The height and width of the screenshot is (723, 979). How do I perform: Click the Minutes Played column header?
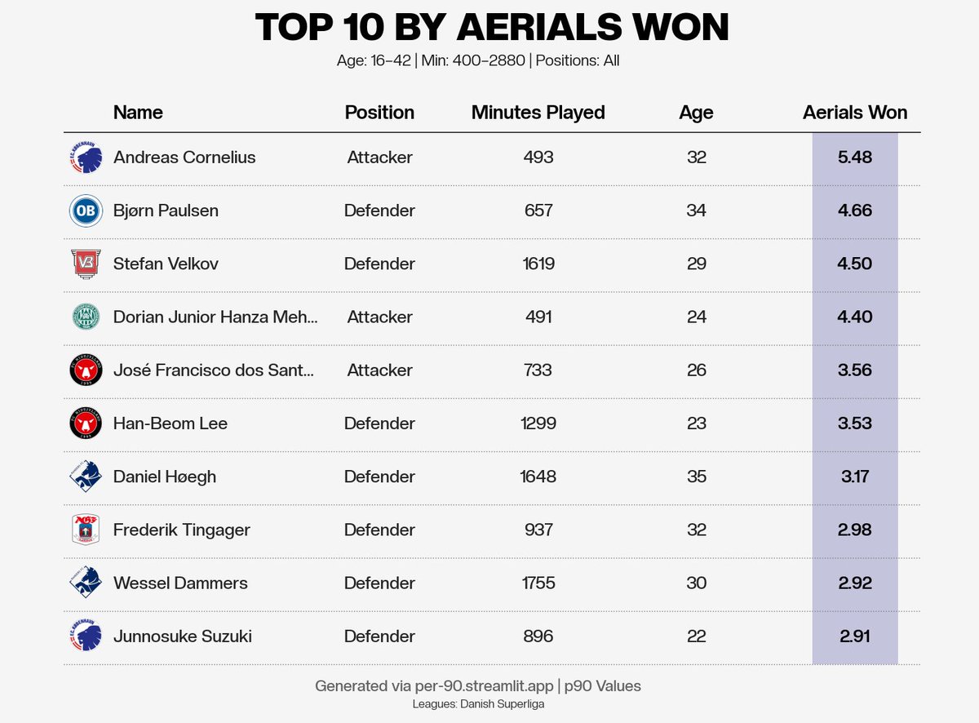[x=538, y=113]
